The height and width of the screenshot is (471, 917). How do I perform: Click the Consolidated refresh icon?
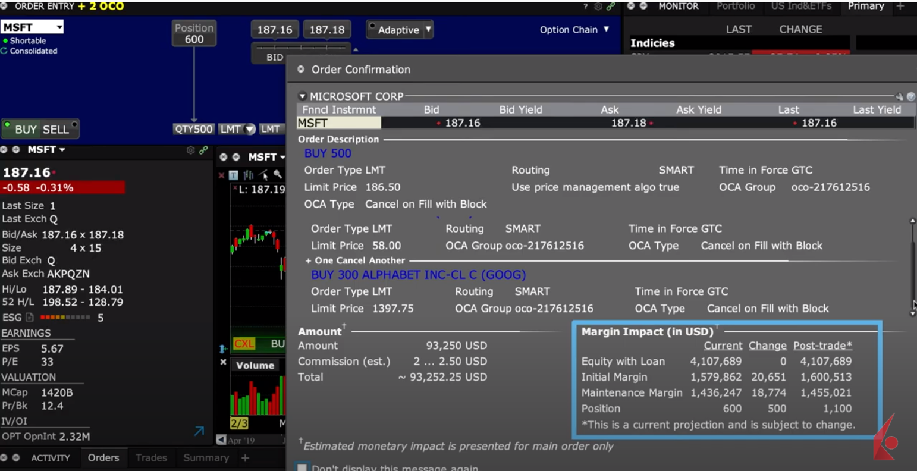[x=4, y=51]
